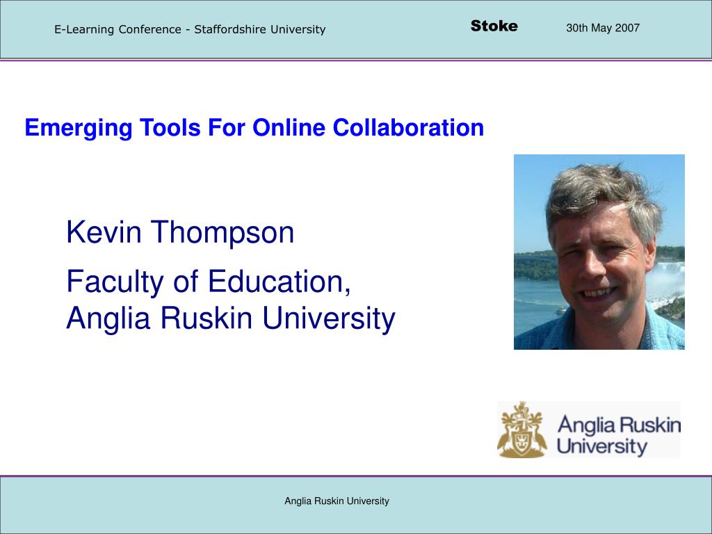Click the presenter portrait photo

click(x=599, y=252)
